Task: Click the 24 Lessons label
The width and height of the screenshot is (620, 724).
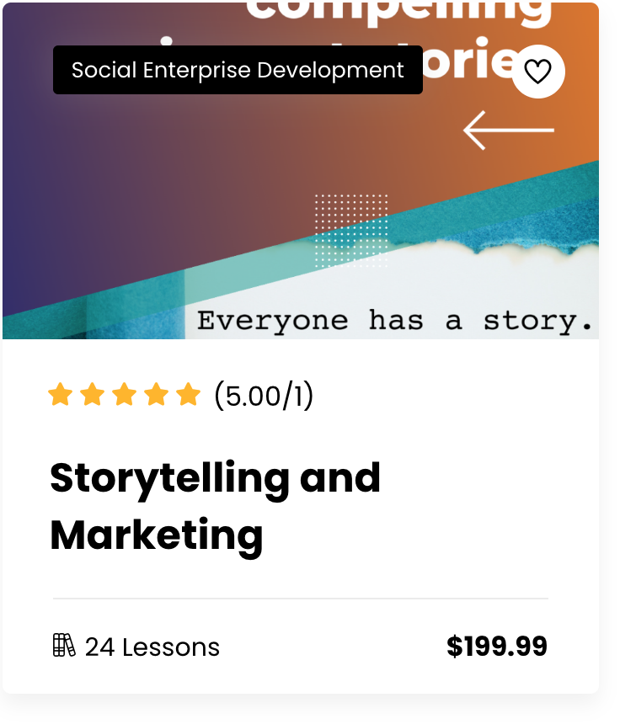Action: click(152, 647)
